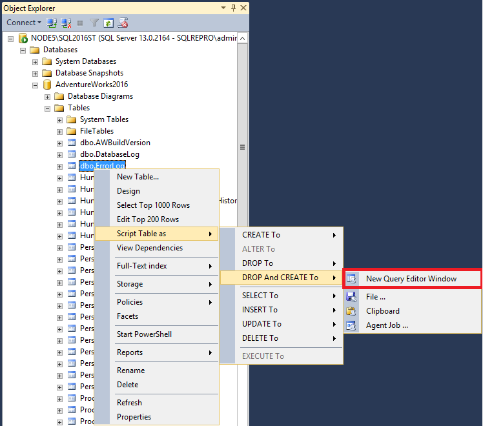The height and width of the screenshot is (426, 483).
Task: Toggle the Object Explorer auto-hide pin
Action: tap(232, 8)
